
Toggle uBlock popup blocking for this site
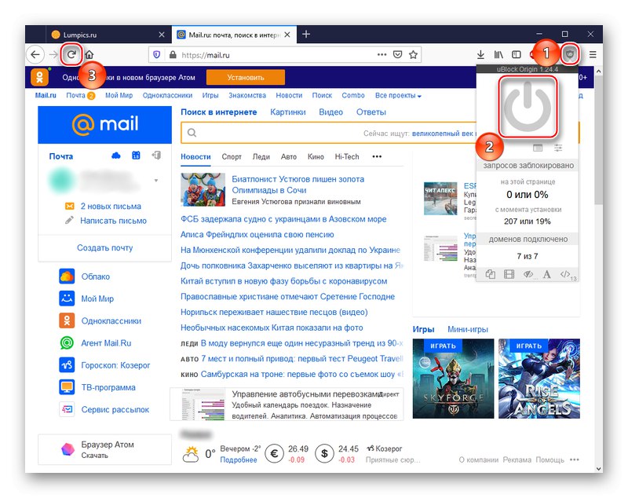pos(490,274)
